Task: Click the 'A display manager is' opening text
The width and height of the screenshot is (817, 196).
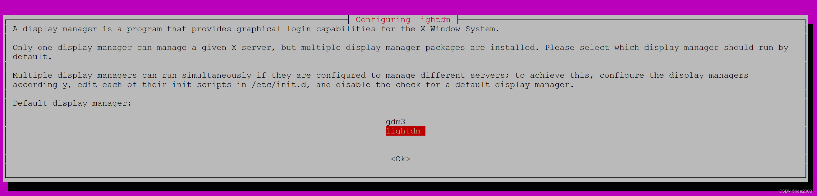Action: click(62, 29)
